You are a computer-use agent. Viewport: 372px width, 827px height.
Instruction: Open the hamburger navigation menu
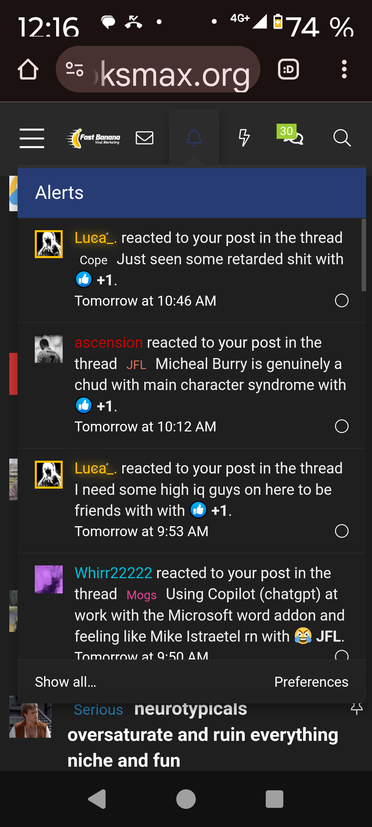[32, 138]
